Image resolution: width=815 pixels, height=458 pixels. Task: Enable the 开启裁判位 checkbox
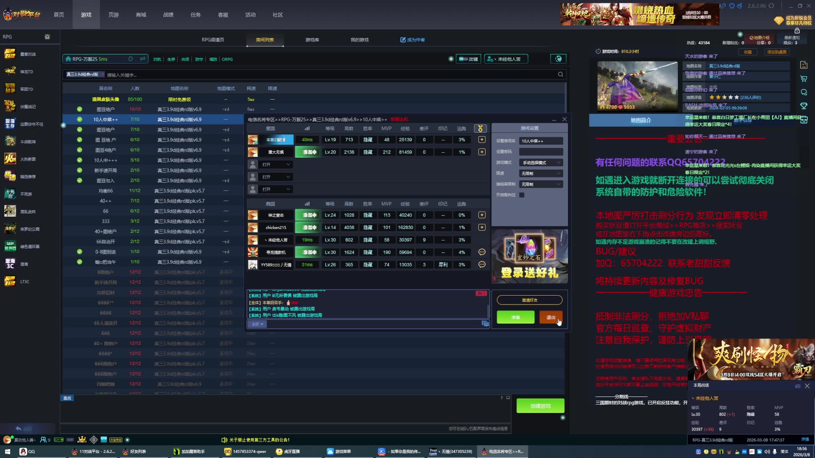[522, 195]
